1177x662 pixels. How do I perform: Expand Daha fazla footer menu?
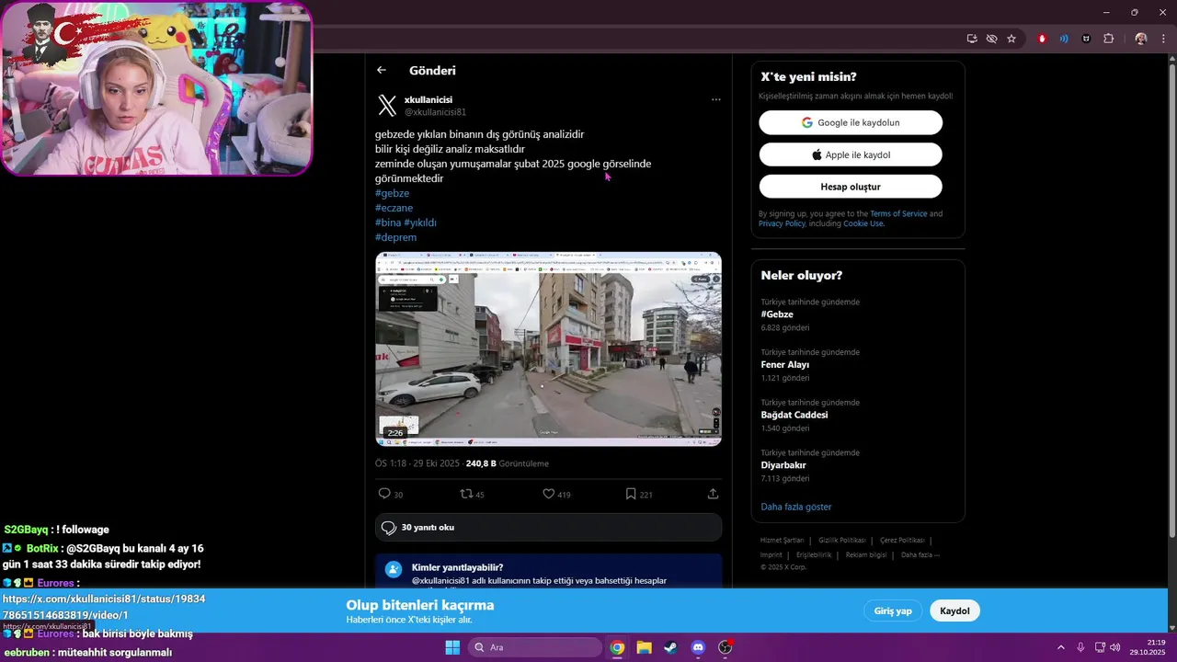[920, 555]
